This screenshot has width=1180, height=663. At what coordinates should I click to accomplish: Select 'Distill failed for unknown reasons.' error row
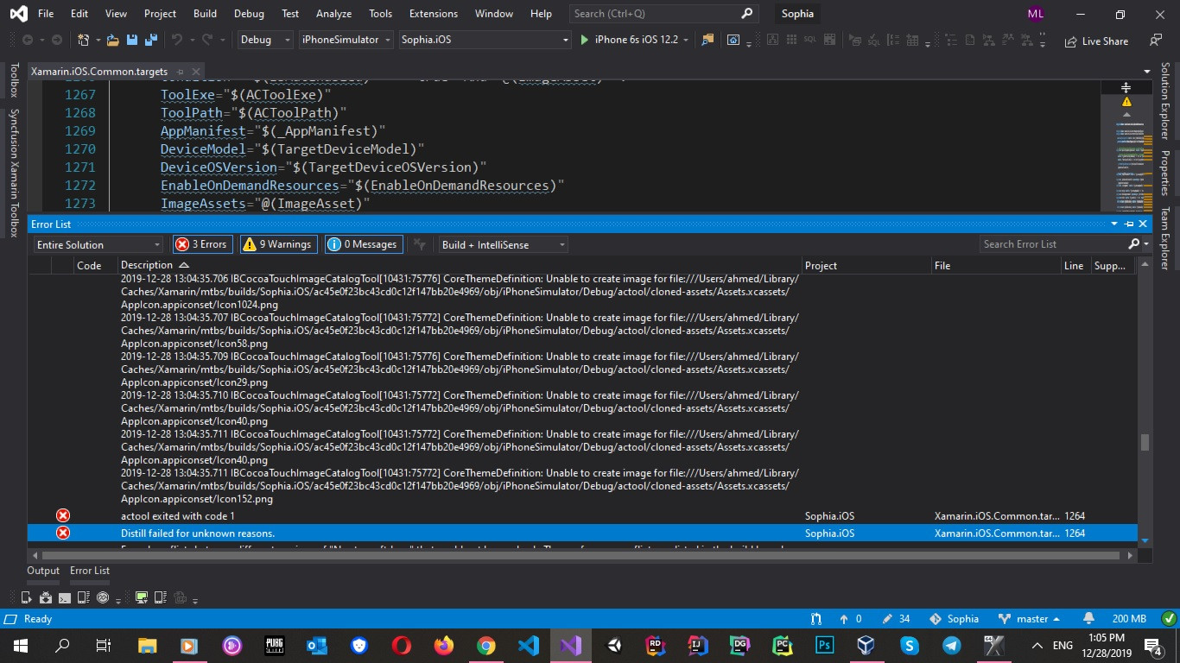(x=582, y=533)
